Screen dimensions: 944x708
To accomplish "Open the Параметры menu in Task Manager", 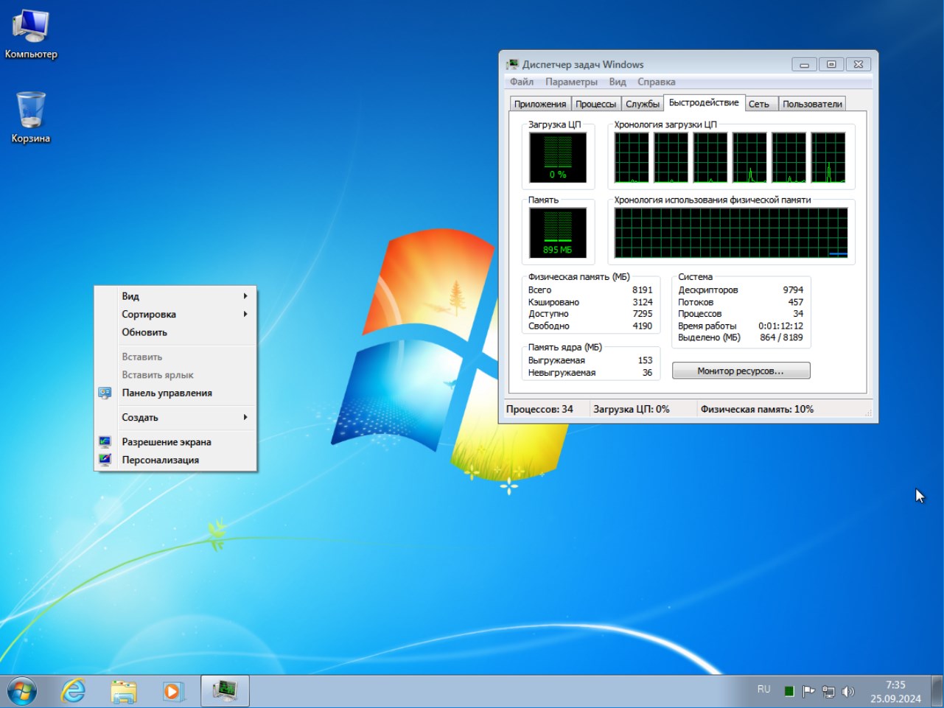I will [571, 82].
